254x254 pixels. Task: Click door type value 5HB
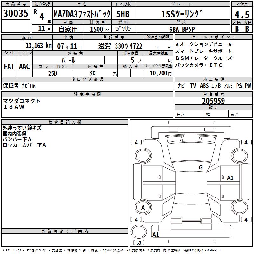click(123, 14)
